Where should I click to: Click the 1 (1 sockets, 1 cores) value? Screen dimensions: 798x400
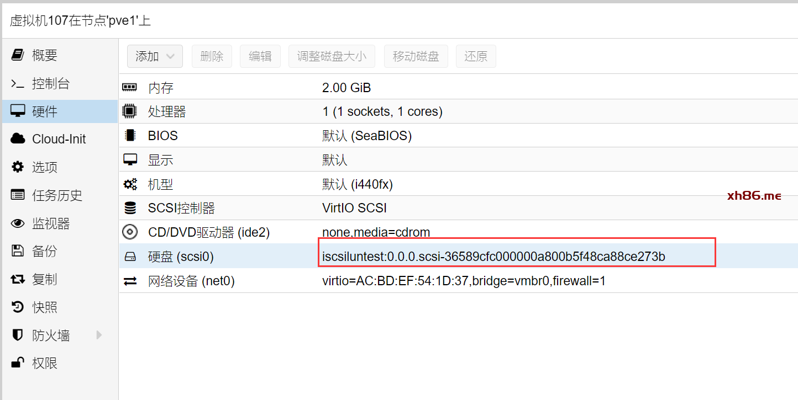382,111
